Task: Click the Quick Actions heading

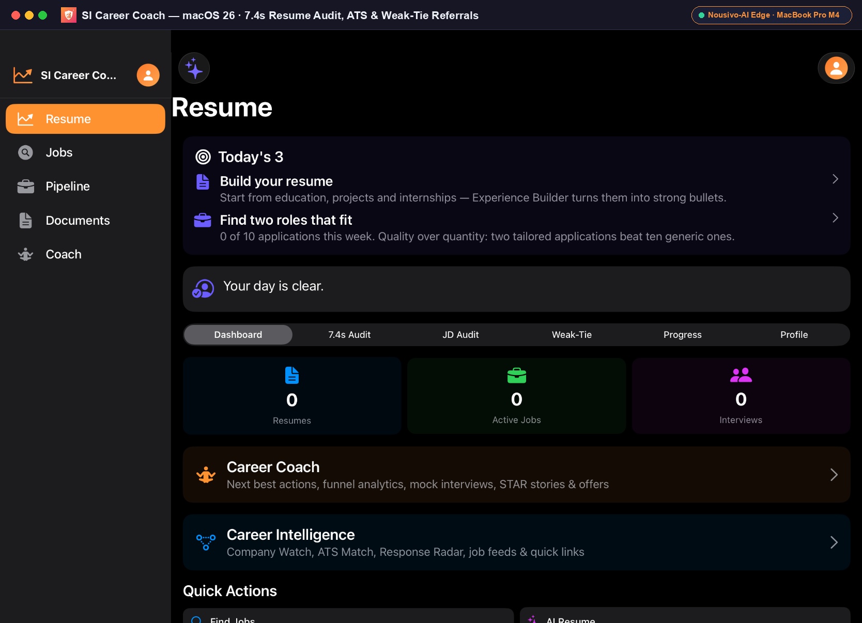Action: click(x=230, y=591)
